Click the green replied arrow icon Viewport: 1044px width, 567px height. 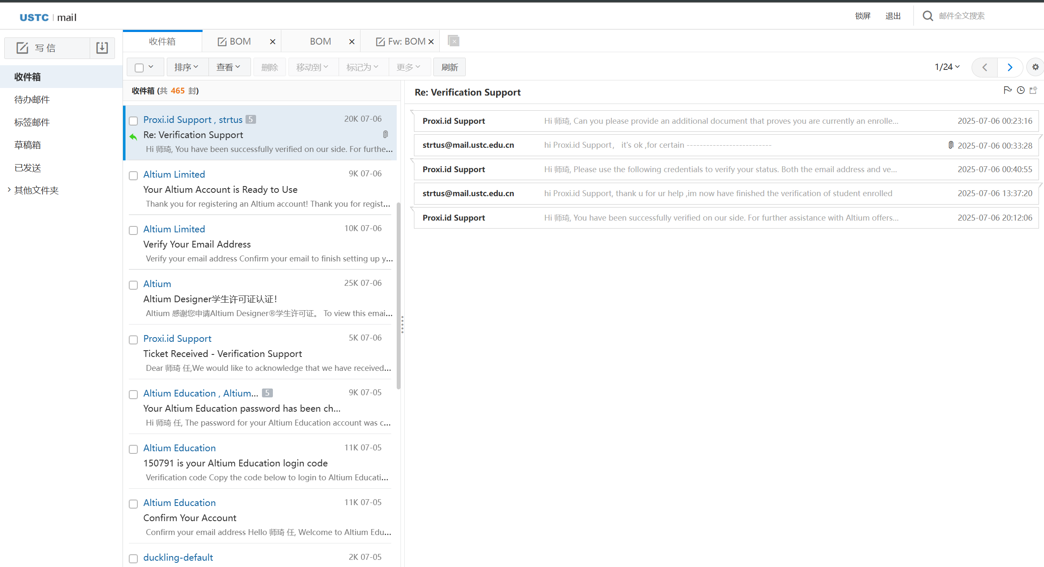[x=133, y=136]
